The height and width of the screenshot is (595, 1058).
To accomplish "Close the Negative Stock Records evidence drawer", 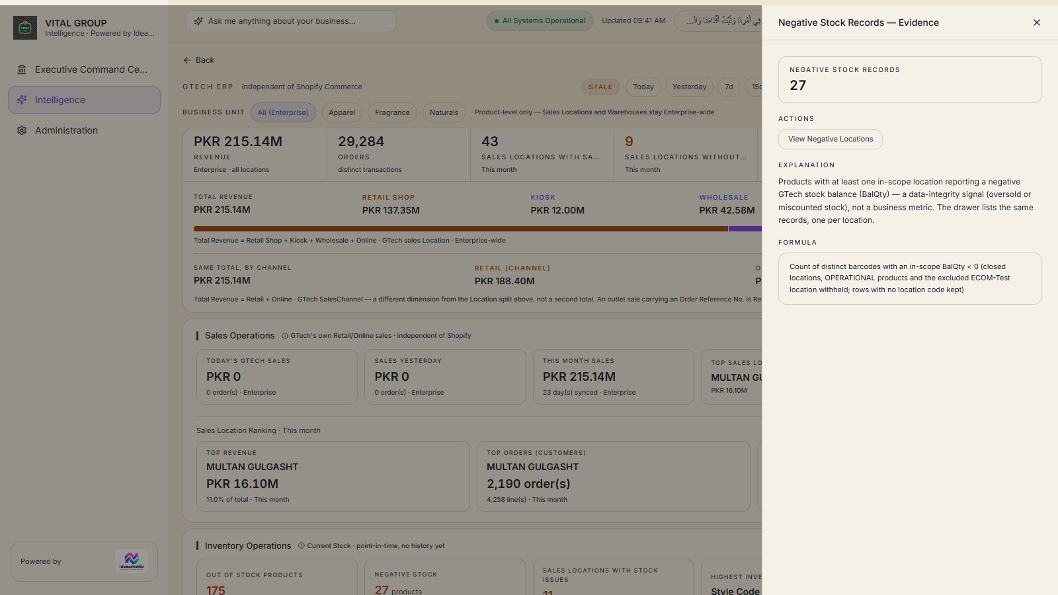I will coord(1037,22).
